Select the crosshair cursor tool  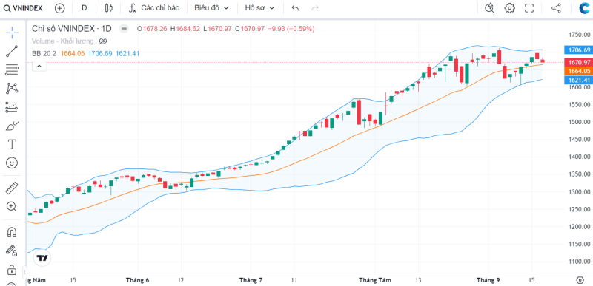tap(12, 33)
